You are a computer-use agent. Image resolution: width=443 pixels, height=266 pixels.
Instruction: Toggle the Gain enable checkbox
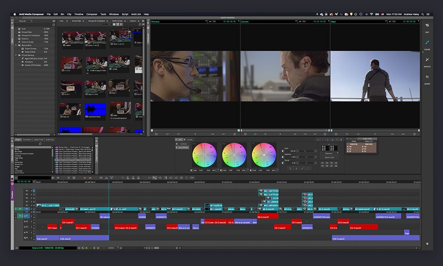click(x=283, y=151)
